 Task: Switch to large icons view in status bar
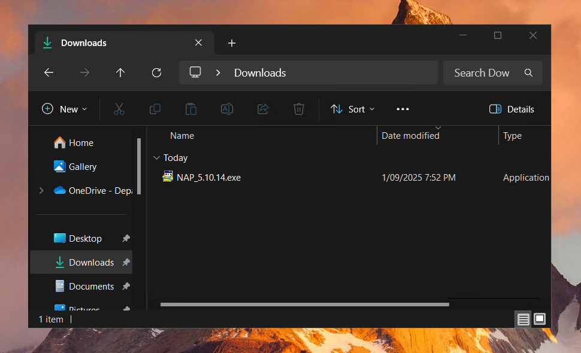click(x=540, y=319)
